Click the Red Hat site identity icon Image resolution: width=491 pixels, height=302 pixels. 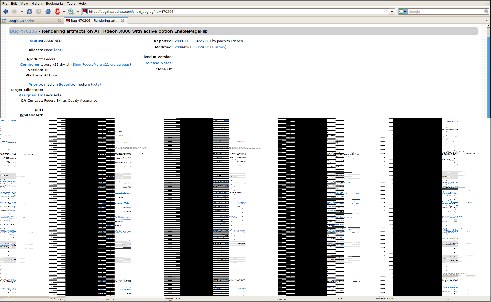click(x=85, y=11)
